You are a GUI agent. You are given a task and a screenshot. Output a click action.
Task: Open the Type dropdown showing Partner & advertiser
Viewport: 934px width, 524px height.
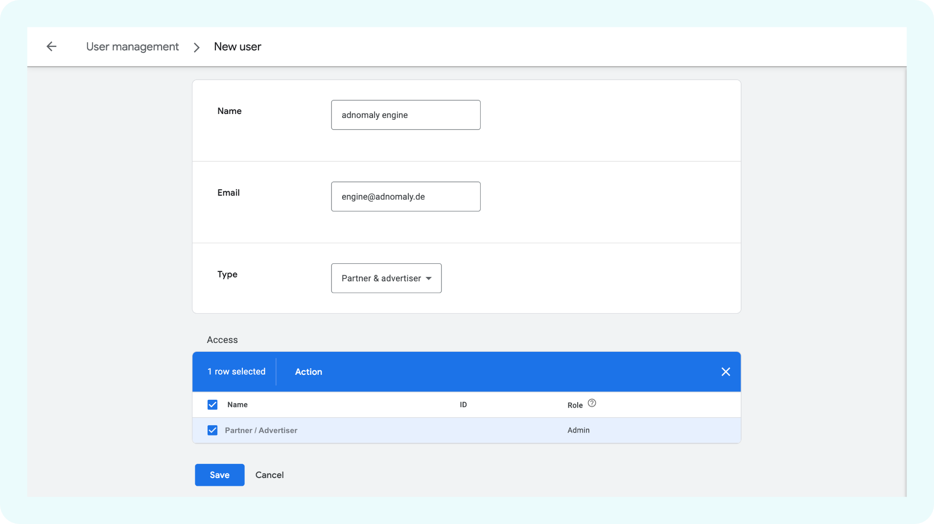point(386,278)
